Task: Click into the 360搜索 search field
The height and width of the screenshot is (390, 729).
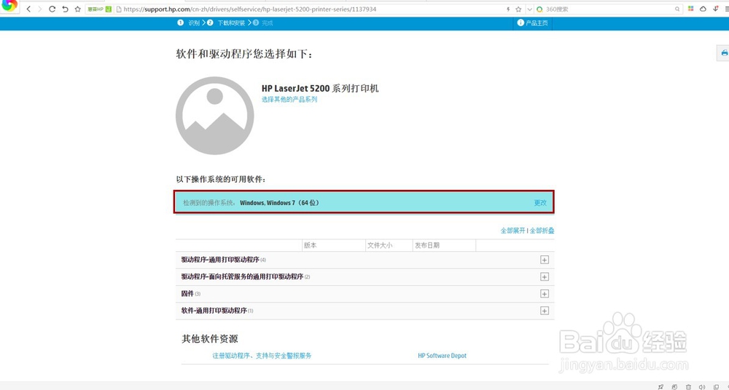Action: point(609,9)
